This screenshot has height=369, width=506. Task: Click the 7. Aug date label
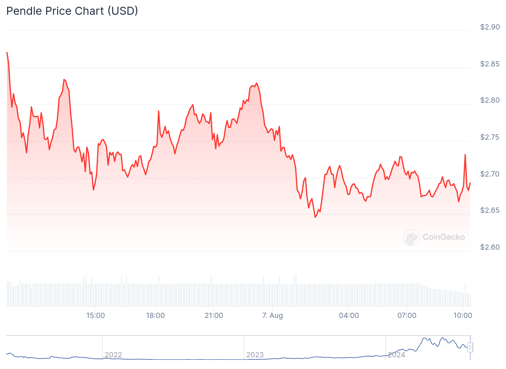(x=272, y=315)
